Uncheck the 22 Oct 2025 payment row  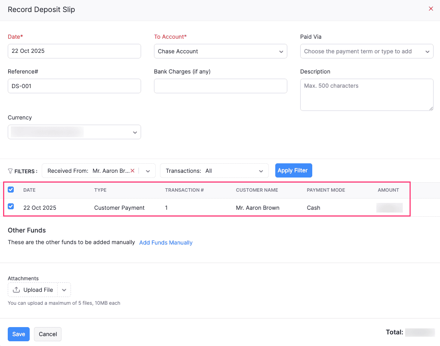coord(11,207)
